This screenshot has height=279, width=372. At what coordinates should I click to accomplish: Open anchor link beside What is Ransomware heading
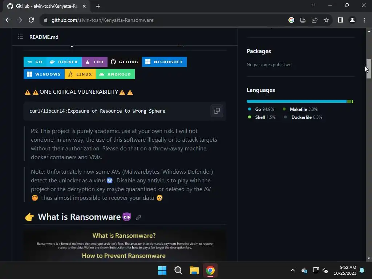[x=138, y=217]
